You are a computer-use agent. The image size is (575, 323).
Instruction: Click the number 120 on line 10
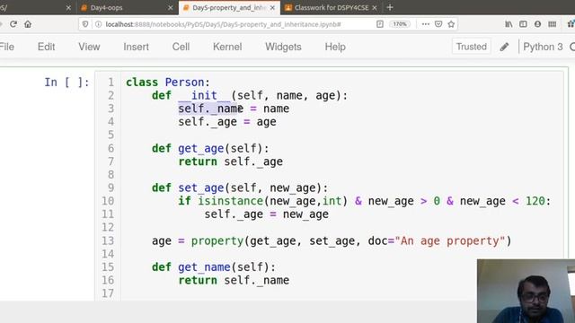535,201
